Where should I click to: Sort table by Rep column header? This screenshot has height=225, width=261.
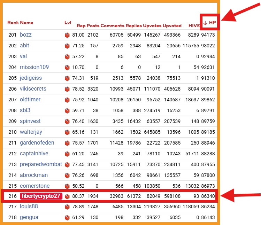(x=81, y=26)
